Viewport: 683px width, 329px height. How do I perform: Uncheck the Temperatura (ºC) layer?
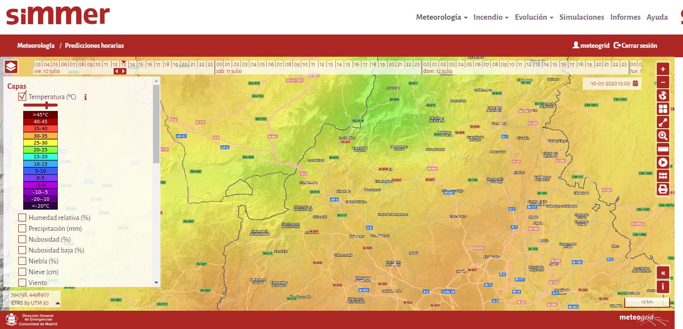(x=22, y=97)
